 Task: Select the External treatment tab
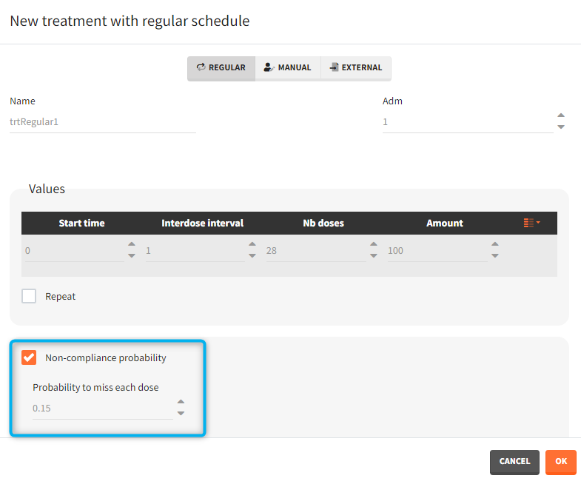[x=356, y=67]
